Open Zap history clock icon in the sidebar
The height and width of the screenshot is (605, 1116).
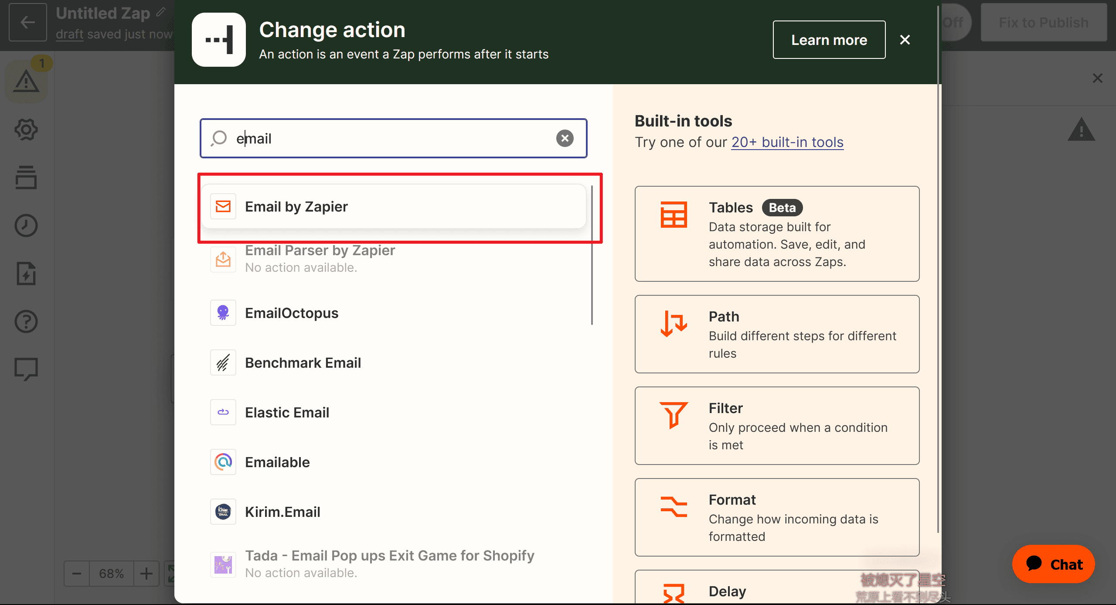click(26, 226)
